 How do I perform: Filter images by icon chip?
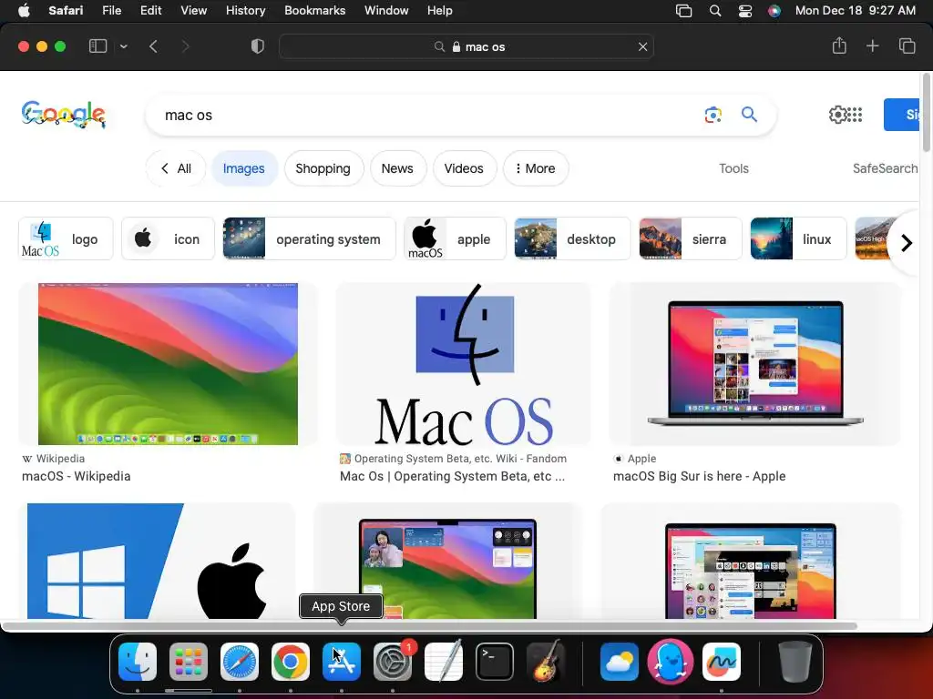pos(168,238)
